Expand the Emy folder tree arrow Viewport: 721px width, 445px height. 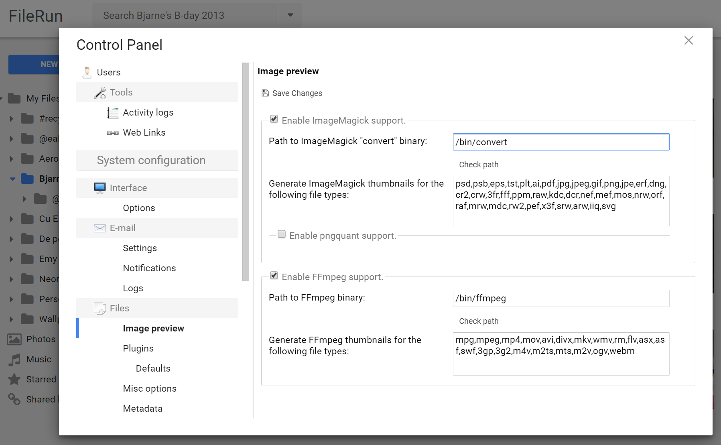(11, 259)
